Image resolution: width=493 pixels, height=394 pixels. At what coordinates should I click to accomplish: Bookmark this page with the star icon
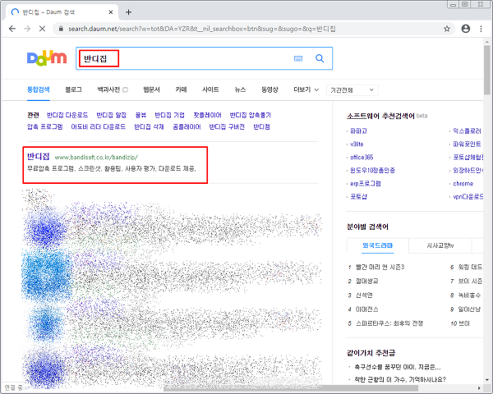(x=447, y=29)
